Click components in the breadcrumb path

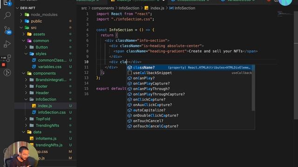pyautogui.click(x=103, y=8)
